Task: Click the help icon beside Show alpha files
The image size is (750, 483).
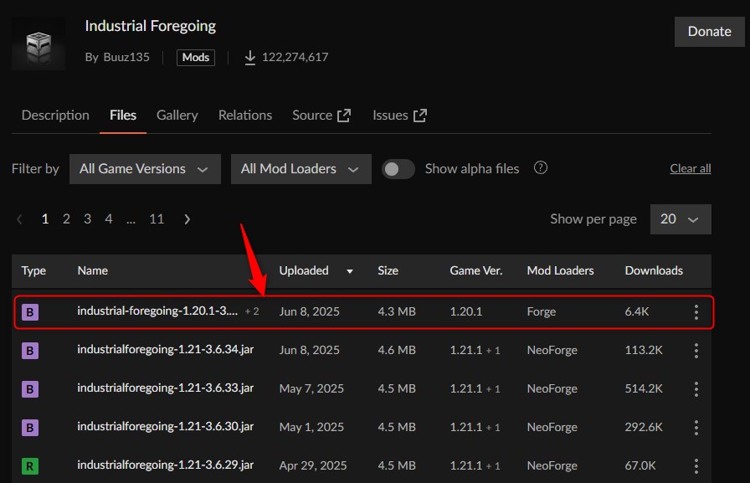Action: tap(541, 168)
